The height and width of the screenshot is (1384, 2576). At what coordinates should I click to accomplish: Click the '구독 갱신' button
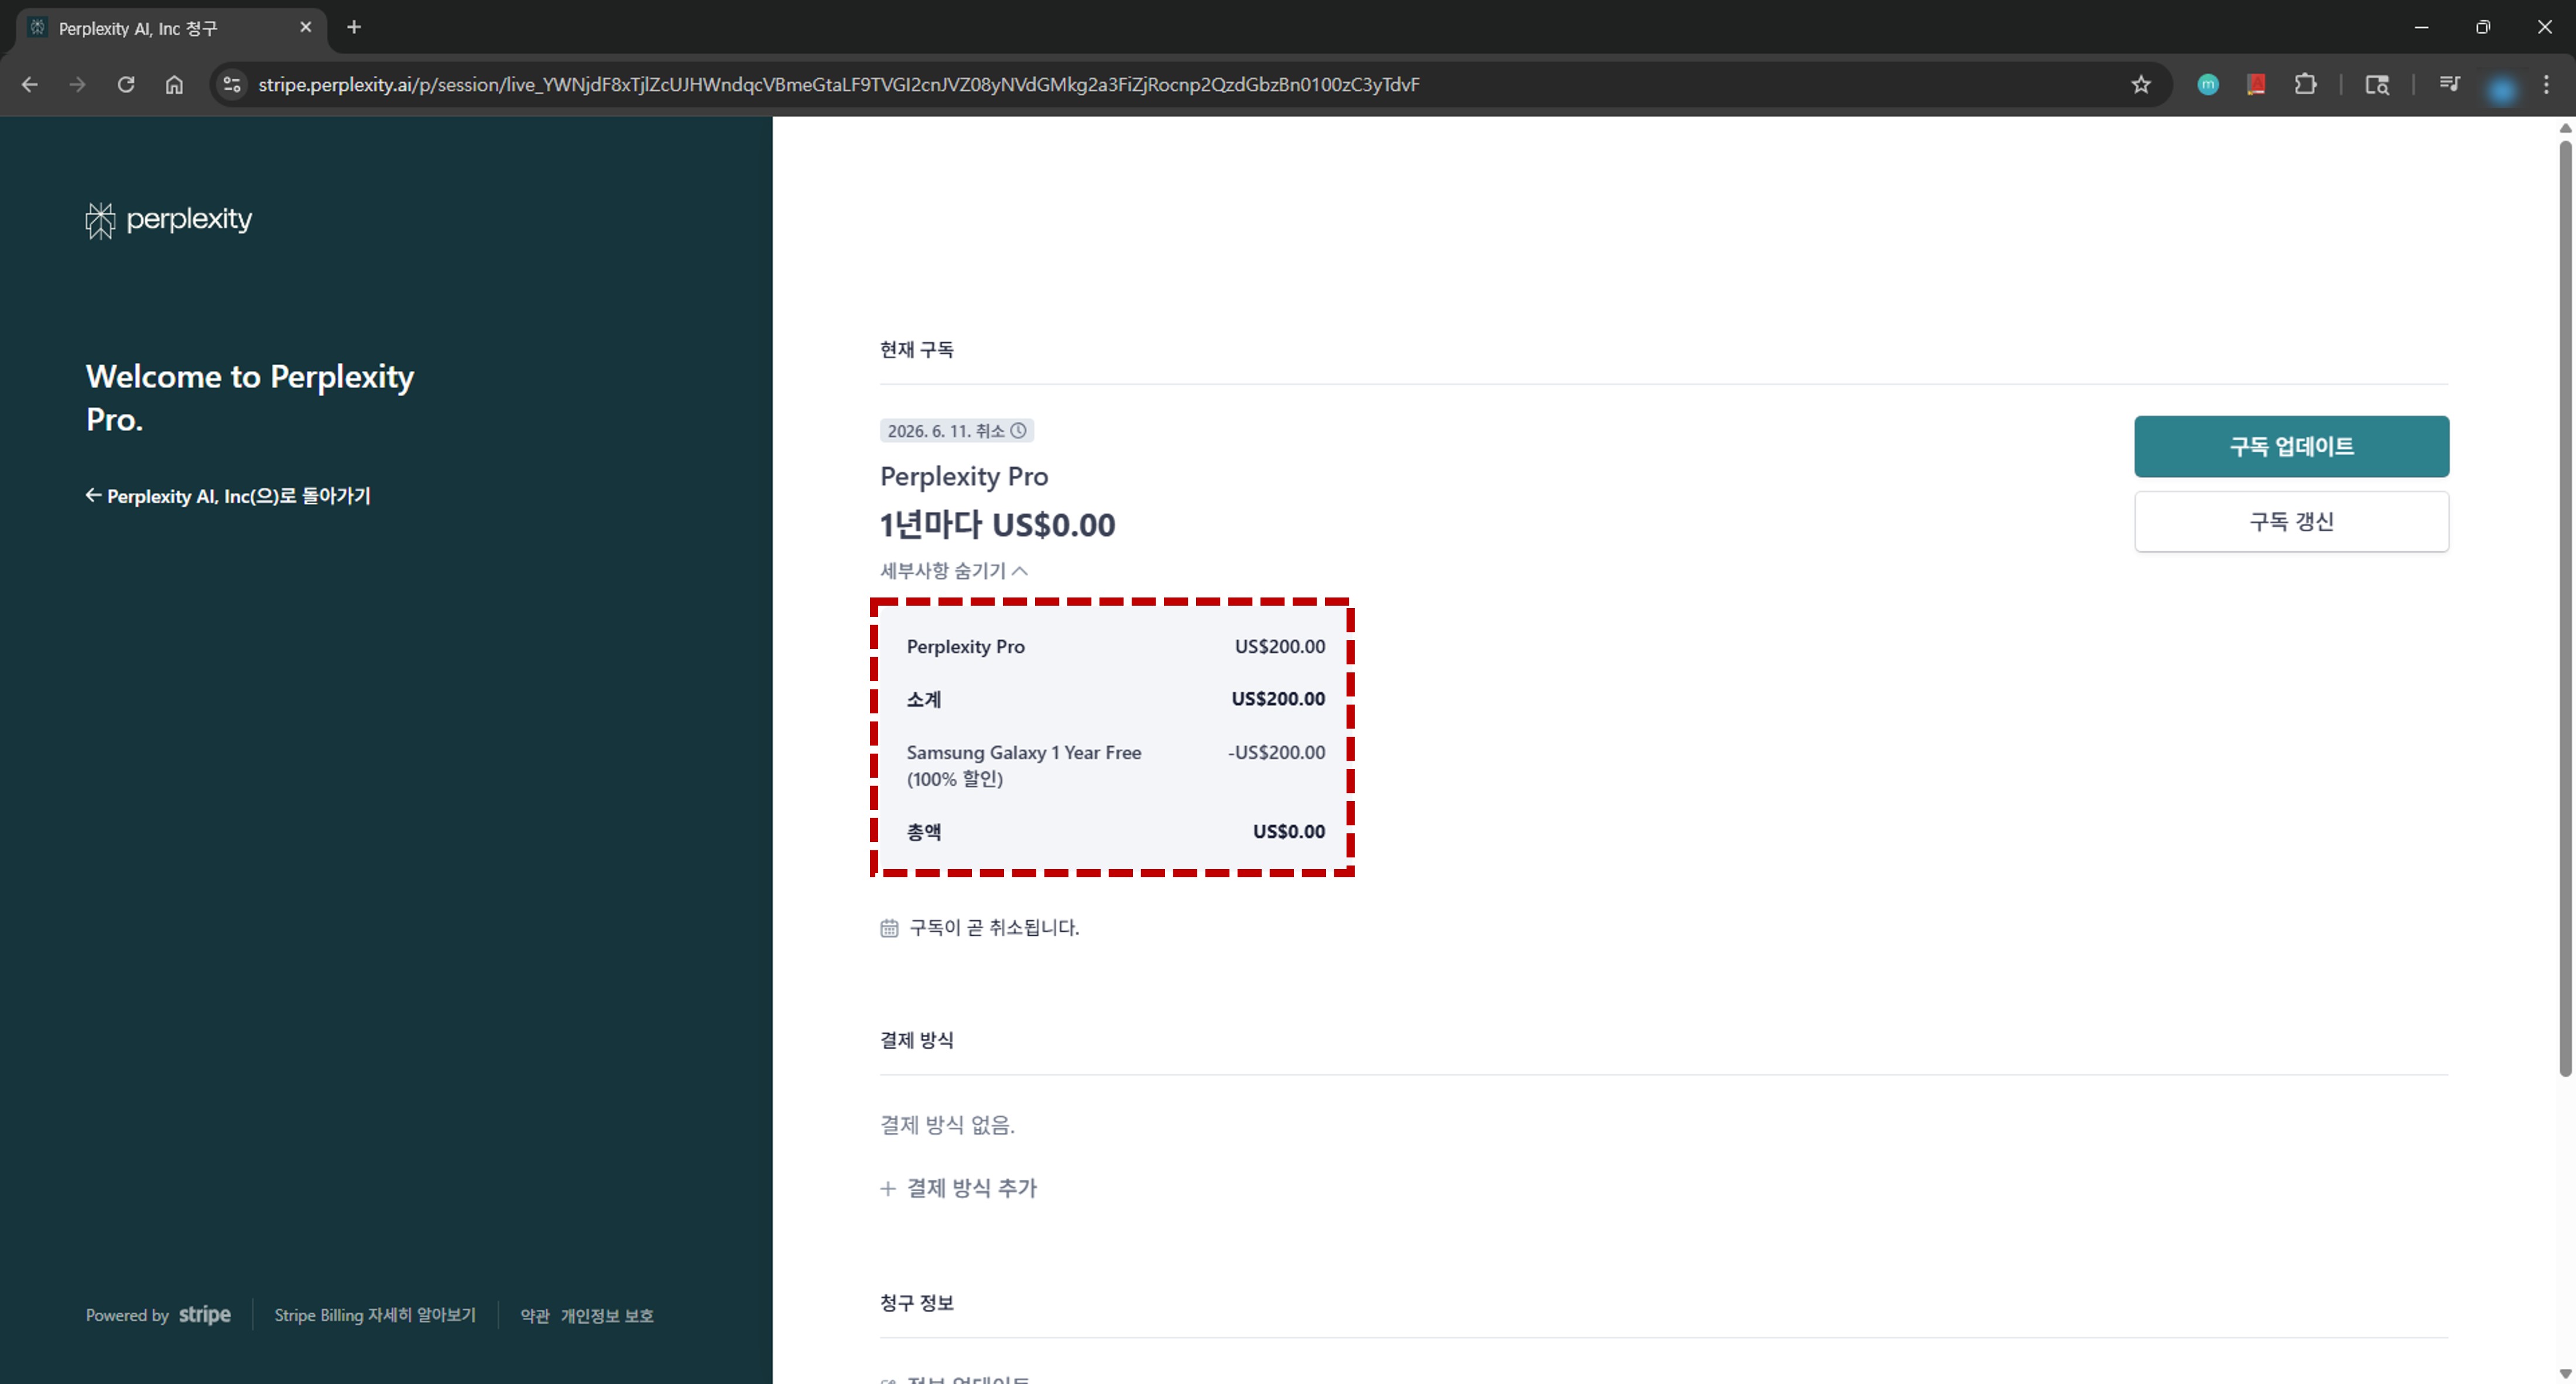(x=2291, y=521)
